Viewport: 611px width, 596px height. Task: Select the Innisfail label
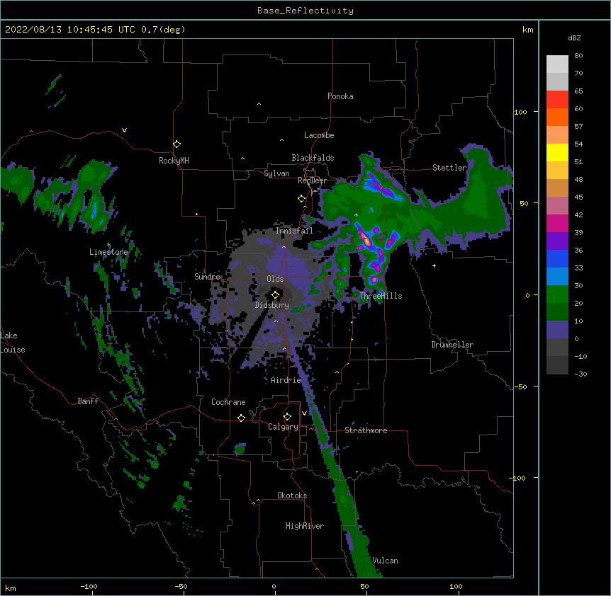coord(294,231)
